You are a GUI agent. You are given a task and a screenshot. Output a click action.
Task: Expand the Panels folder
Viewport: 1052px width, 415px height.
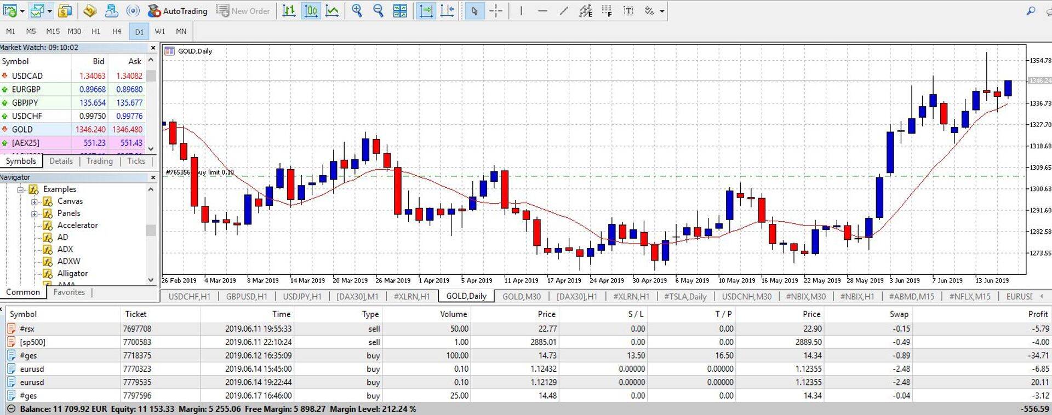(x=35, y=214)
